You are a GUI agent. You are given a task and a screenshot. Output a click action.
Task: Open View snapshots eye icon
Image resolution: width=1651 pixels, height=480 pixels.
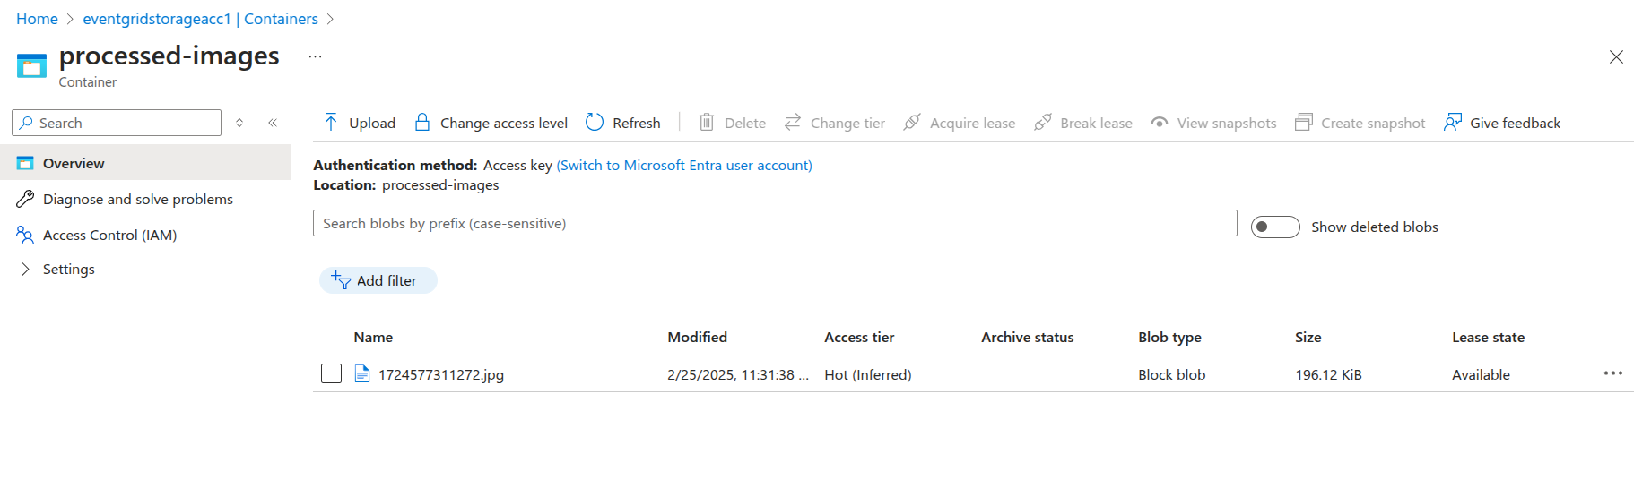[1160, 123]
